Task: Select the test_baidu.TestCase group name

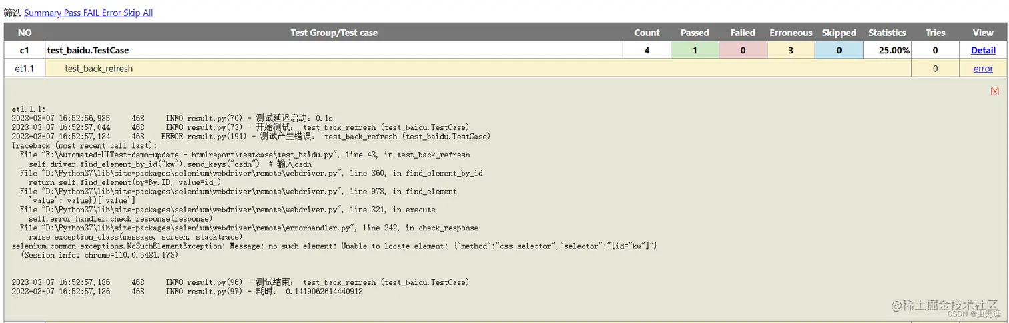Action: click(87, 50)
